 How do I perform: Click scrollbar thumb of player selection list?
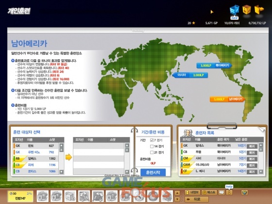point(61,150)
